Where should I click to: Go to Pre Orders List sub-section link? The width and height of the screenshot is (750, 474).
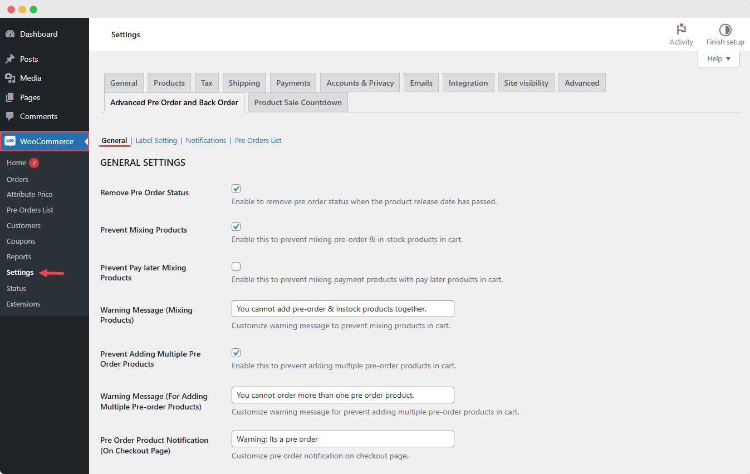tap(258, 141)
